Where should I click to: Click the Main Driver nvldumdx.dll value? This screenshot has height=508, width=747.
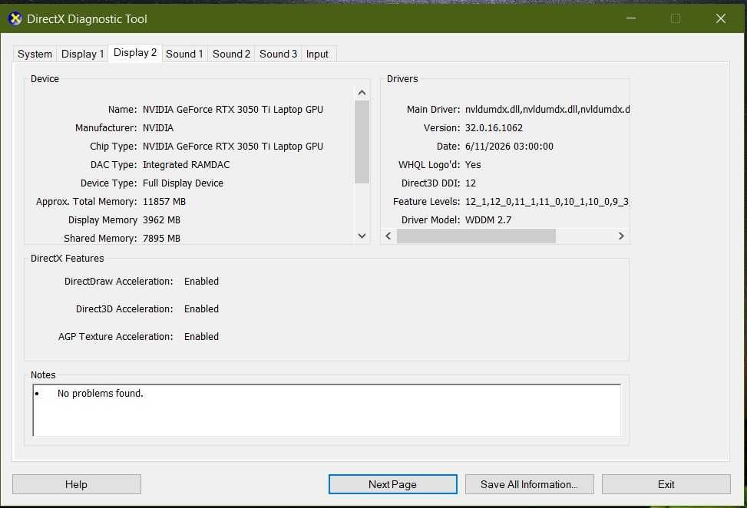tap(547, 110)
